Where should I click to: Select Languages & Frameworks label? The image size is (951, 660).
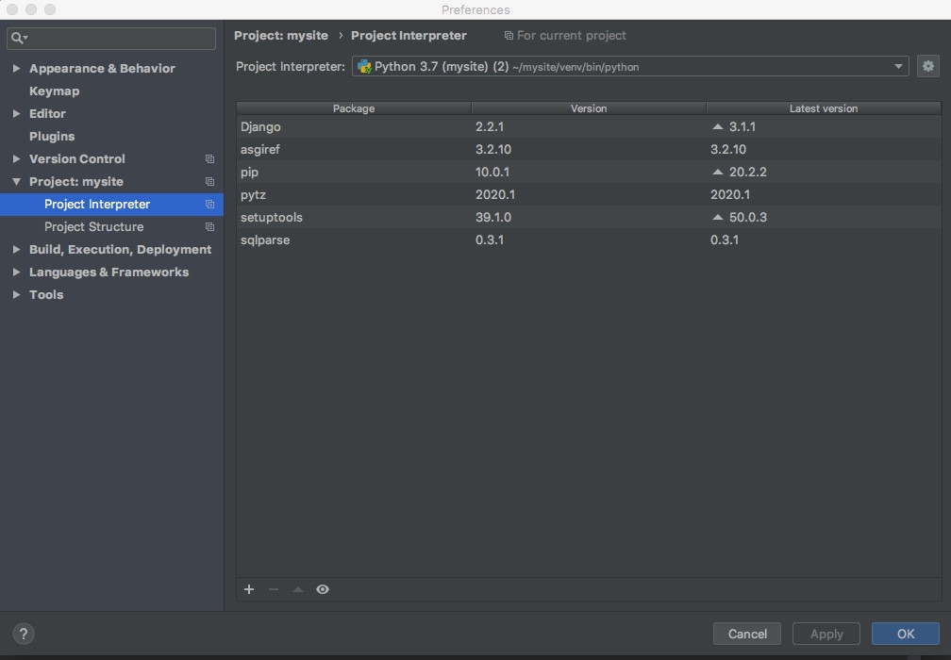pos(108,272)
